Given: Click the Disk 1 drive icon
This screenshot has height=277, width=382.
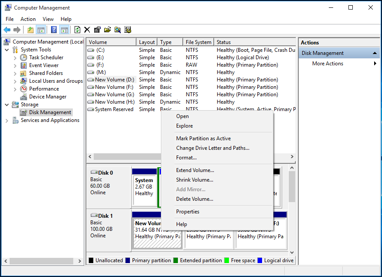Looking at the screenshot, I should [94, 215].
